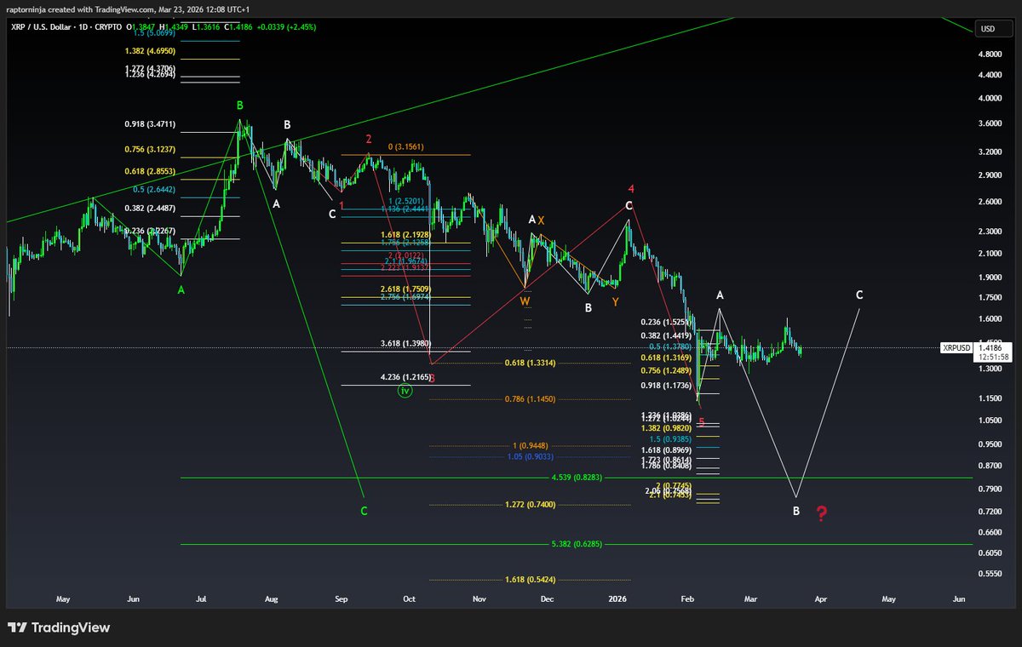The height and width of the screenshot is (647, 1022).
Task: Click the fib label 1.382 (4.6950)
Action: 150,51
